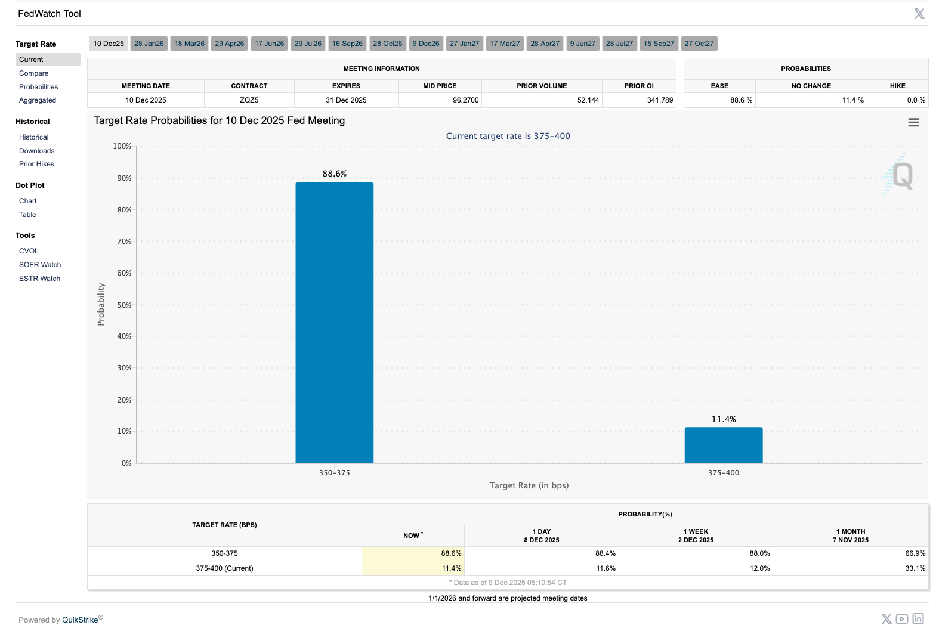The image size is (936, 631).
Task: Select Aggregated in the sidebar
Action: point(37,100)
